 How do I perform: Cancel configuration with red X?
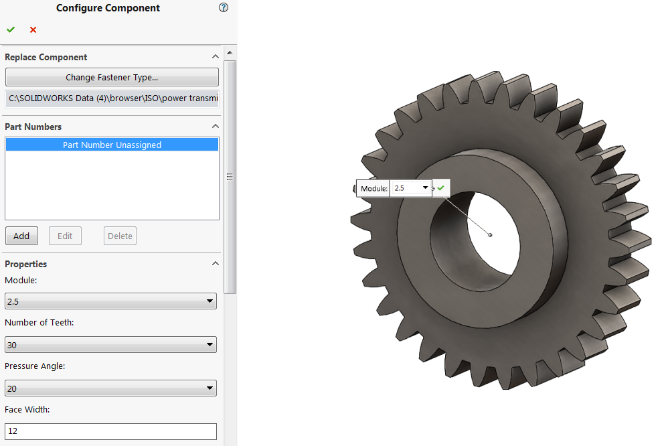click(x=33, y=29)
